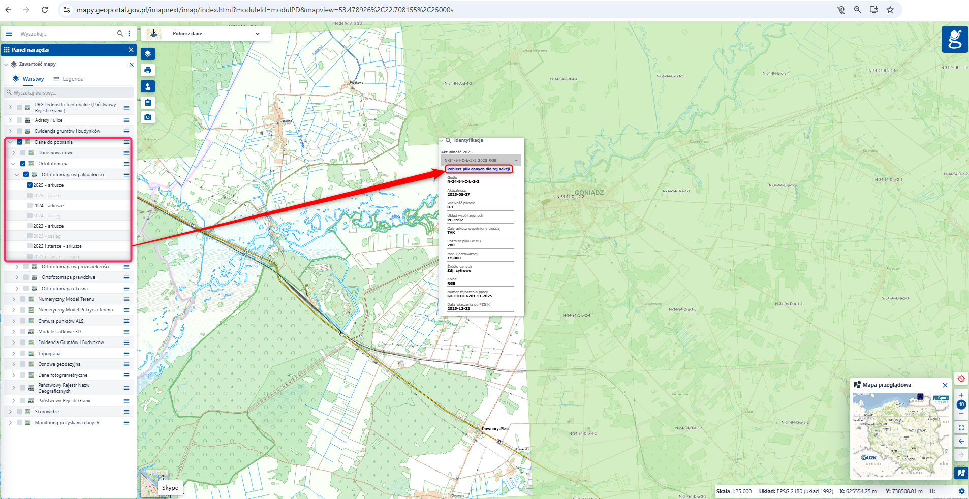
Task: Click the camera screenshot icon
Action: [x=147, y=117]
